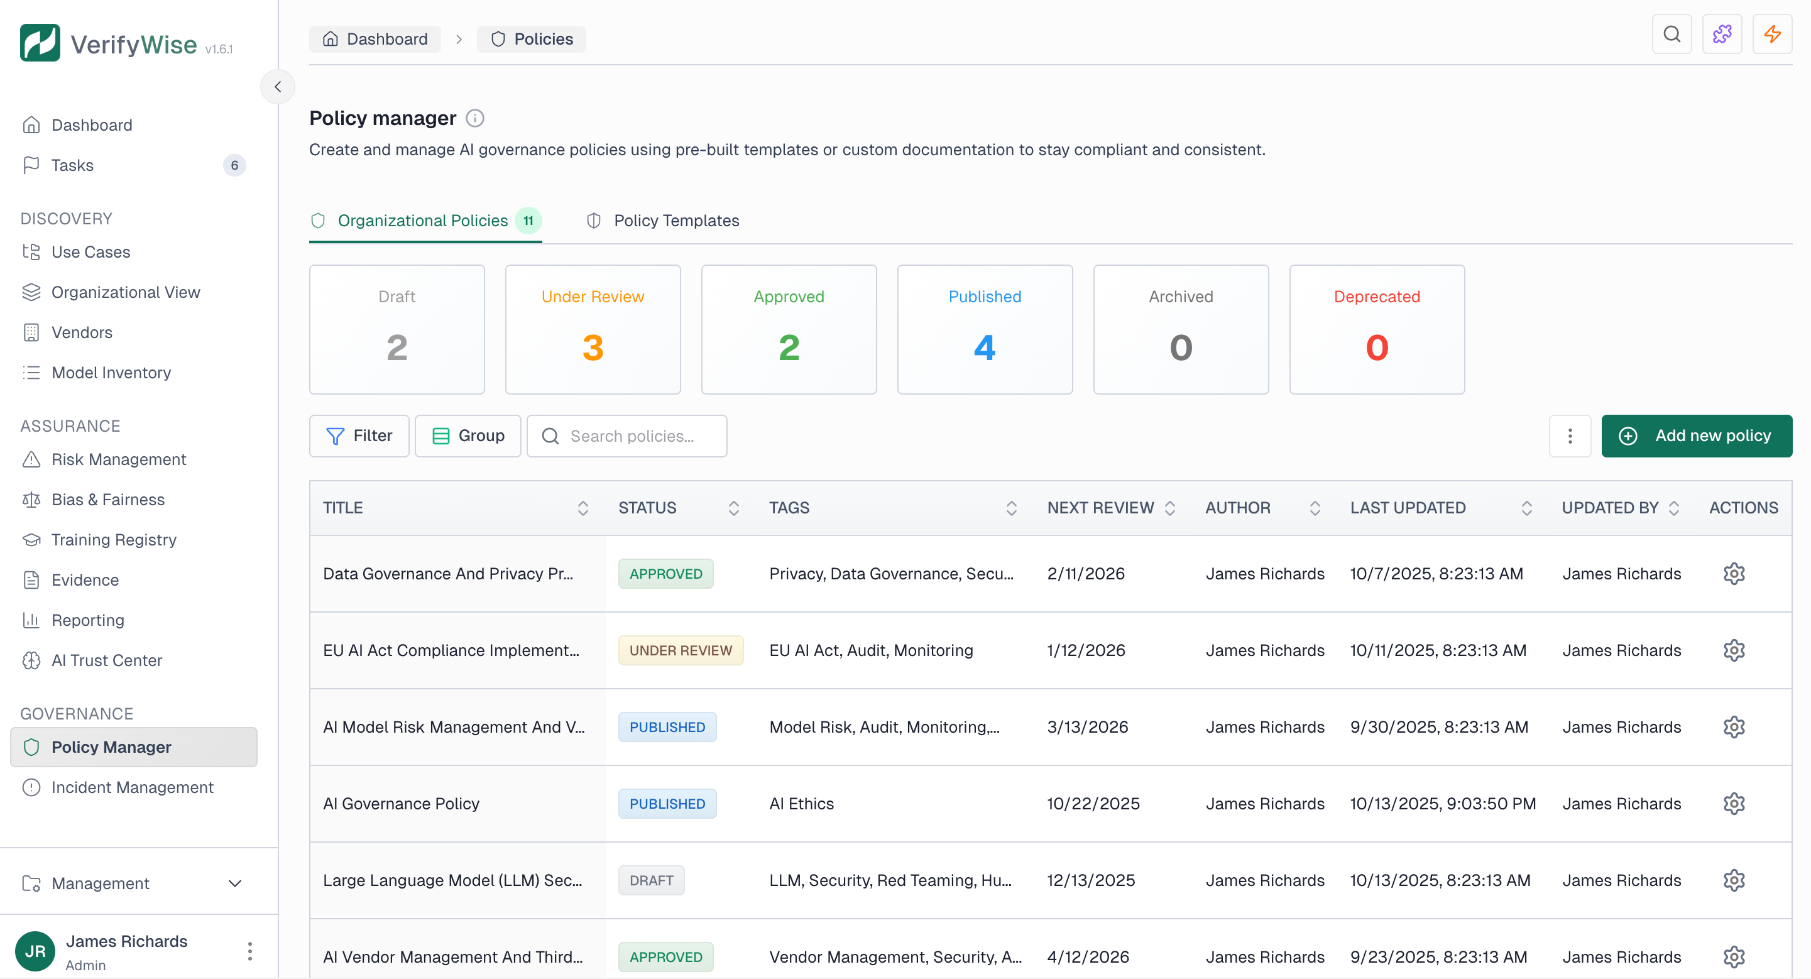Open the search icon in the top bar

pyautogui.click(x=1671, y=34)
